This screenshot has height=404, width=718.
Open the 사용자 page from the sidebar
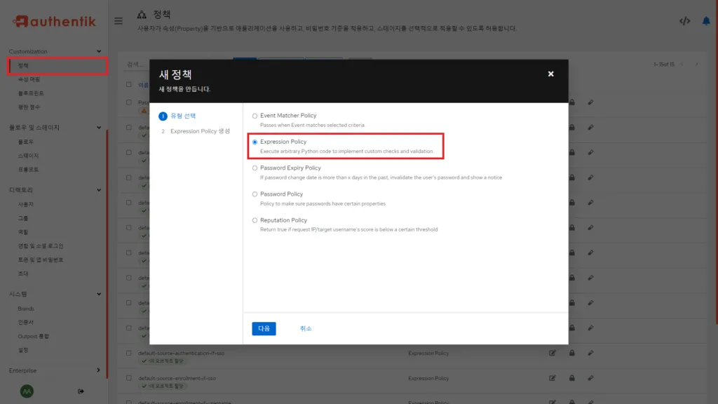tap(25, 203)
